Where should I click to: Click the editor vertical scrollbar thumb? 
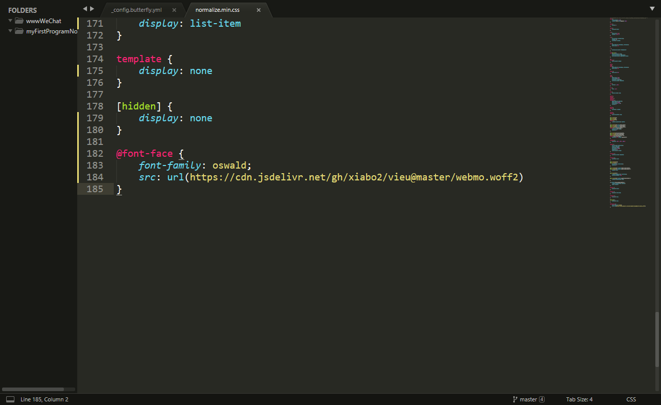coord(658,340)
